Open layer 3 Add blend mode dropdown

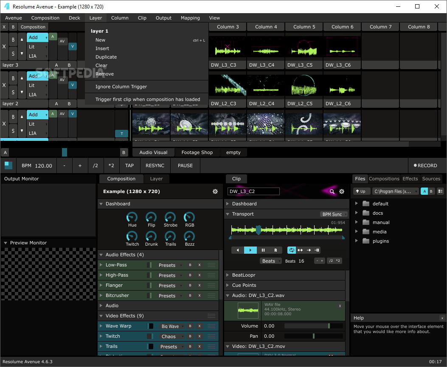pos(38,37)
